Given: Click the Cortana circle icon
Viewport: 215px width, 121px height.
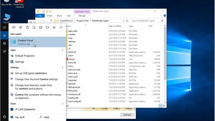Looking at the screenshot, I should click(4, 117).
